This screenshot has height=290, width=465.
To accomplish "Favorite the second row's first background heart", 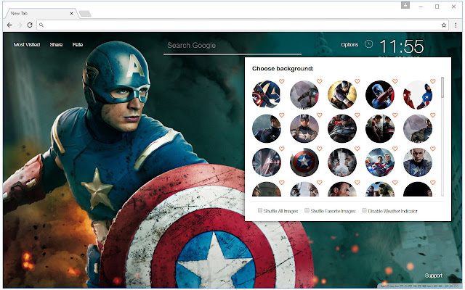I will (x=282, y=115).
